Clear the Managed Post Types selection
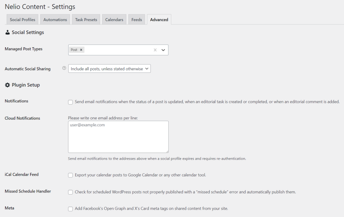The height and width of the screenshot is (217, 344). point(155,50)
